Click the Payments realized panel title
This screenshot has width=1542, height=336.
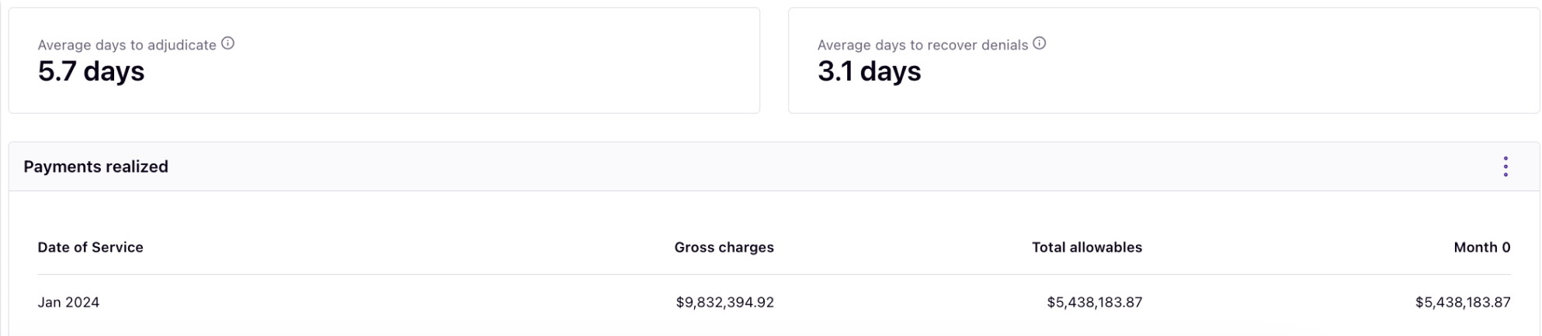[96, 166]
